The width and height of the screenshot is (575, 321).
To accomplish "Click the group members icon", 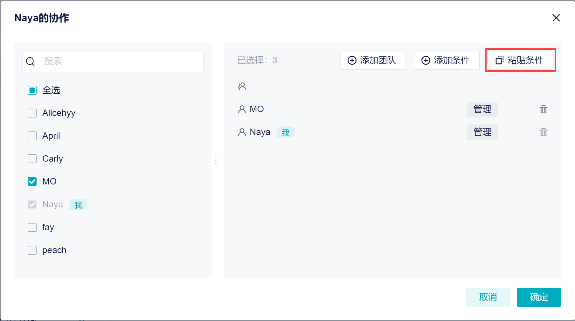I will point(242,86).
